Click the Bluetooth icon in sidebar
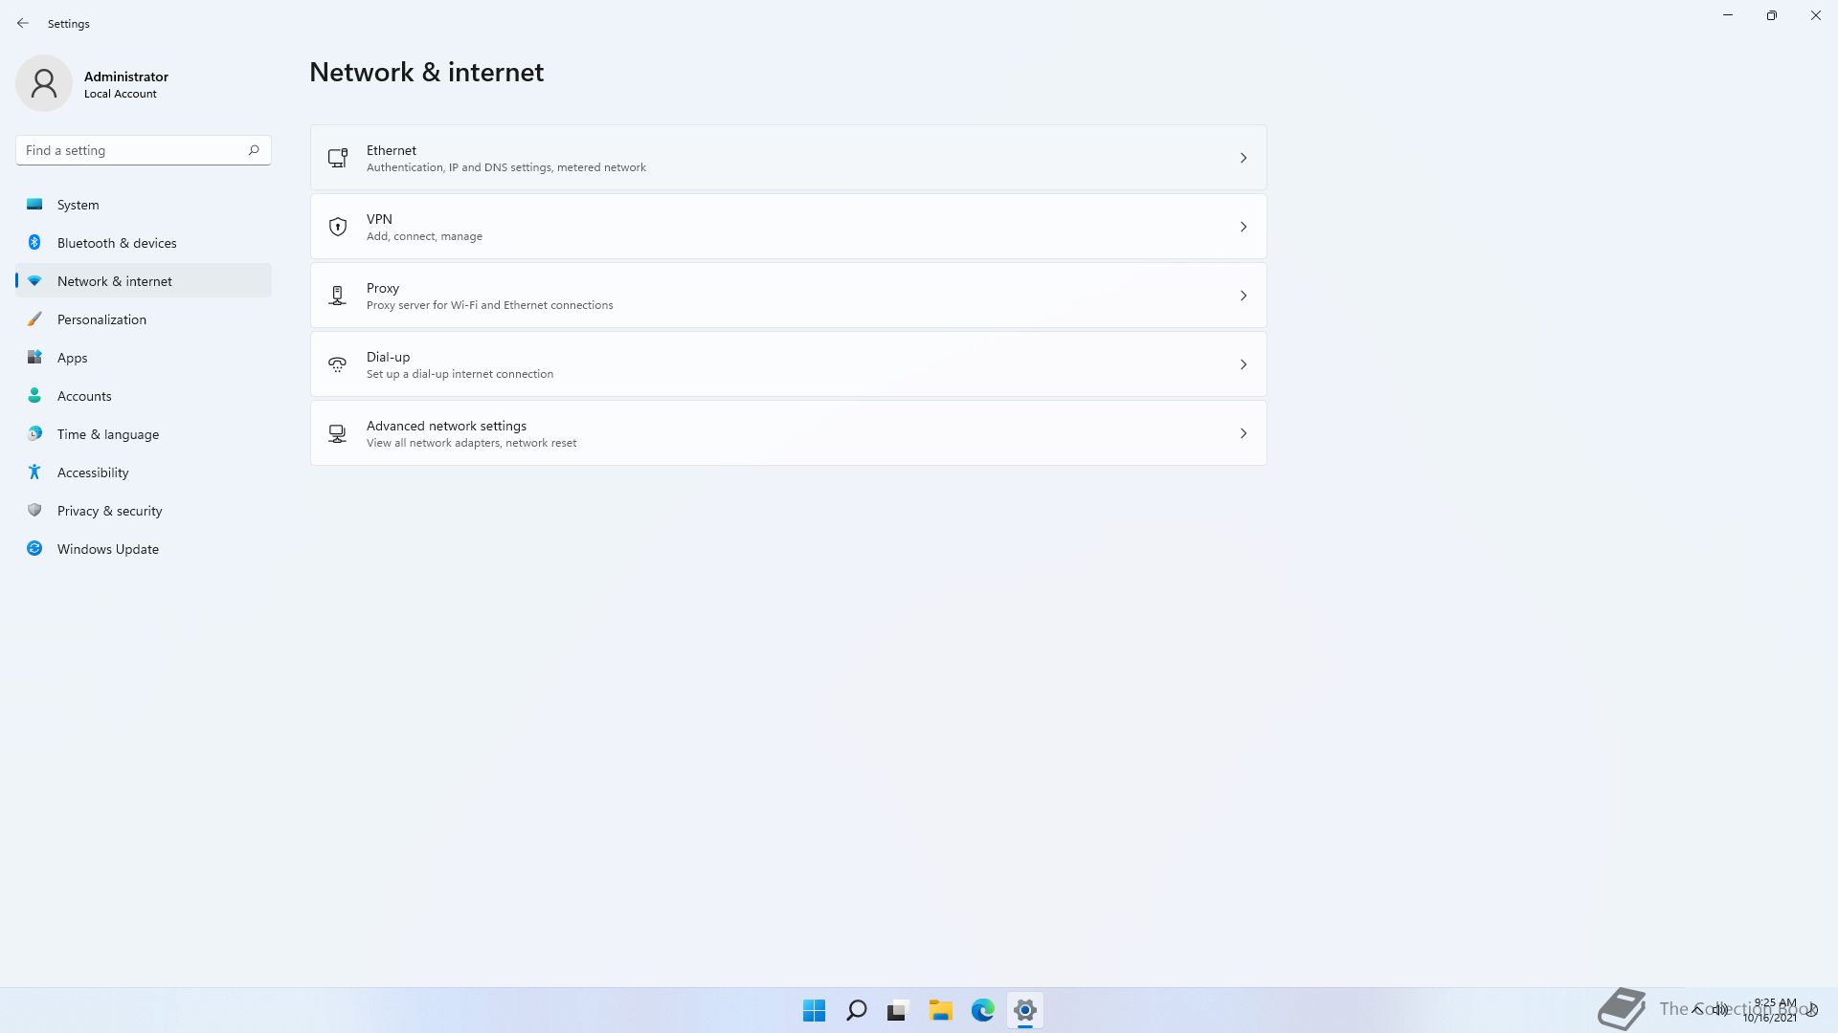This screenshot has height=1033, width=1838. (x=34, y=242)
